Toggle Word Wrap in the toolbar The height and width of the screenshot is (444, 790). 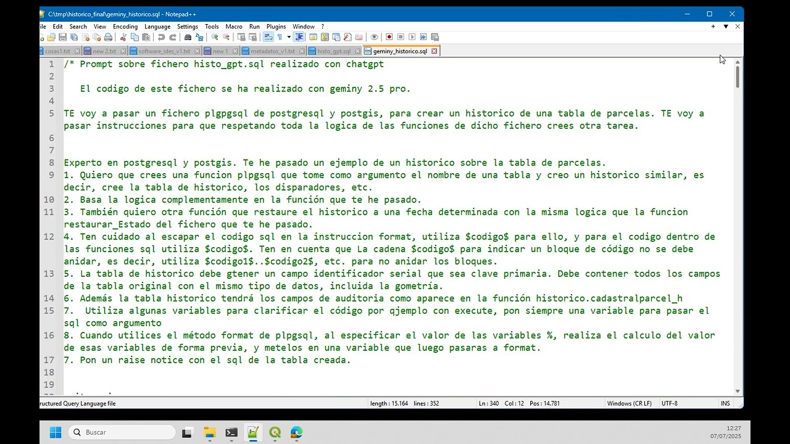point(268,37)
